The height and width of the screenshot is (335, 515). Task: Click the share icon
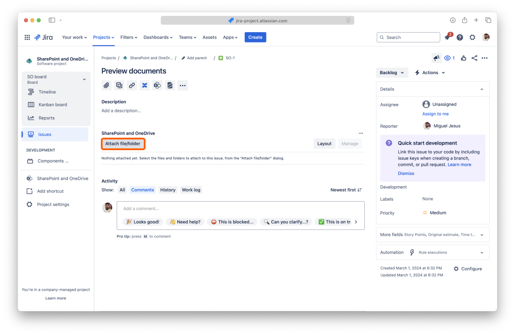click(x=474, y=58)
